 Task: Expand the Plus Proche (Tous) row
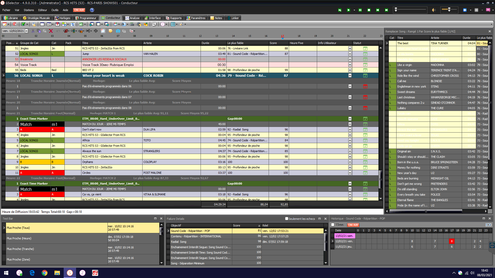coord(4,228)
